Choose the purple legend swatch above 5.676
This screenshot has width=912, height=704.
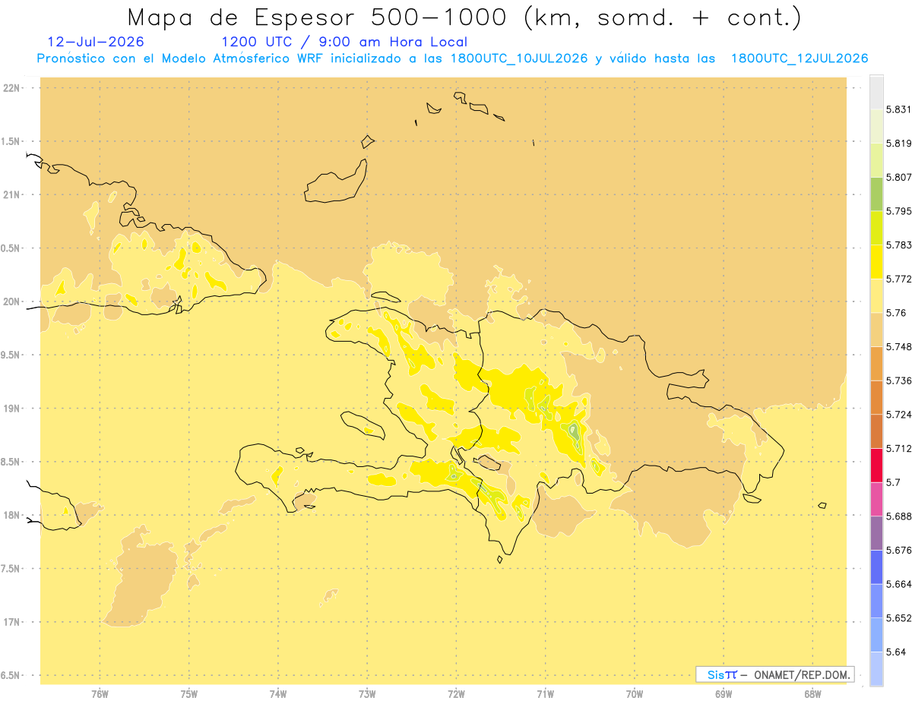pos(876,533)
